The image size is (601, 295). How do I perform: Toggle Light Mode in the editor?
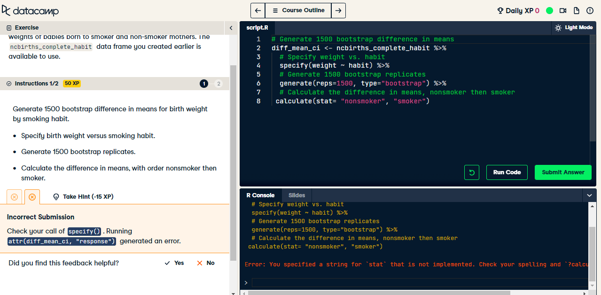(x=574, y=27)
